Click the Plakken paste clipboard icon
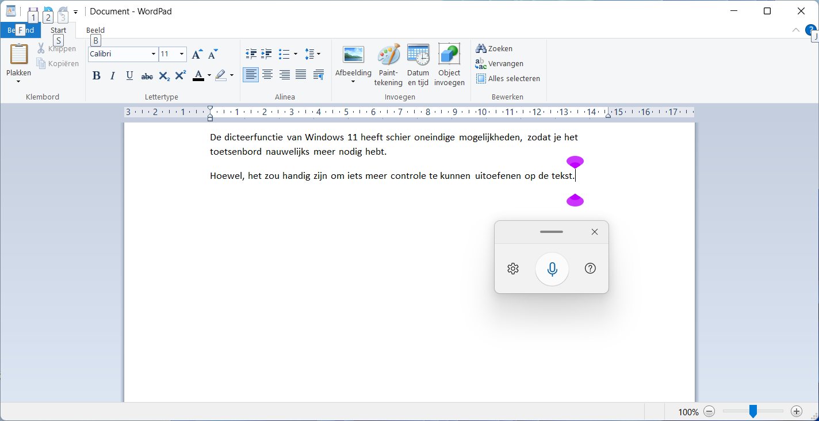Viewport: 819px width, 421px height. [x=18, y=54]
